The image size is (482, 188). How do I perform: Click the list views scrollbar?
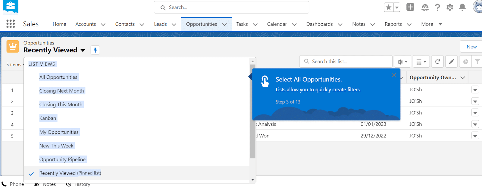coord(252,111)
